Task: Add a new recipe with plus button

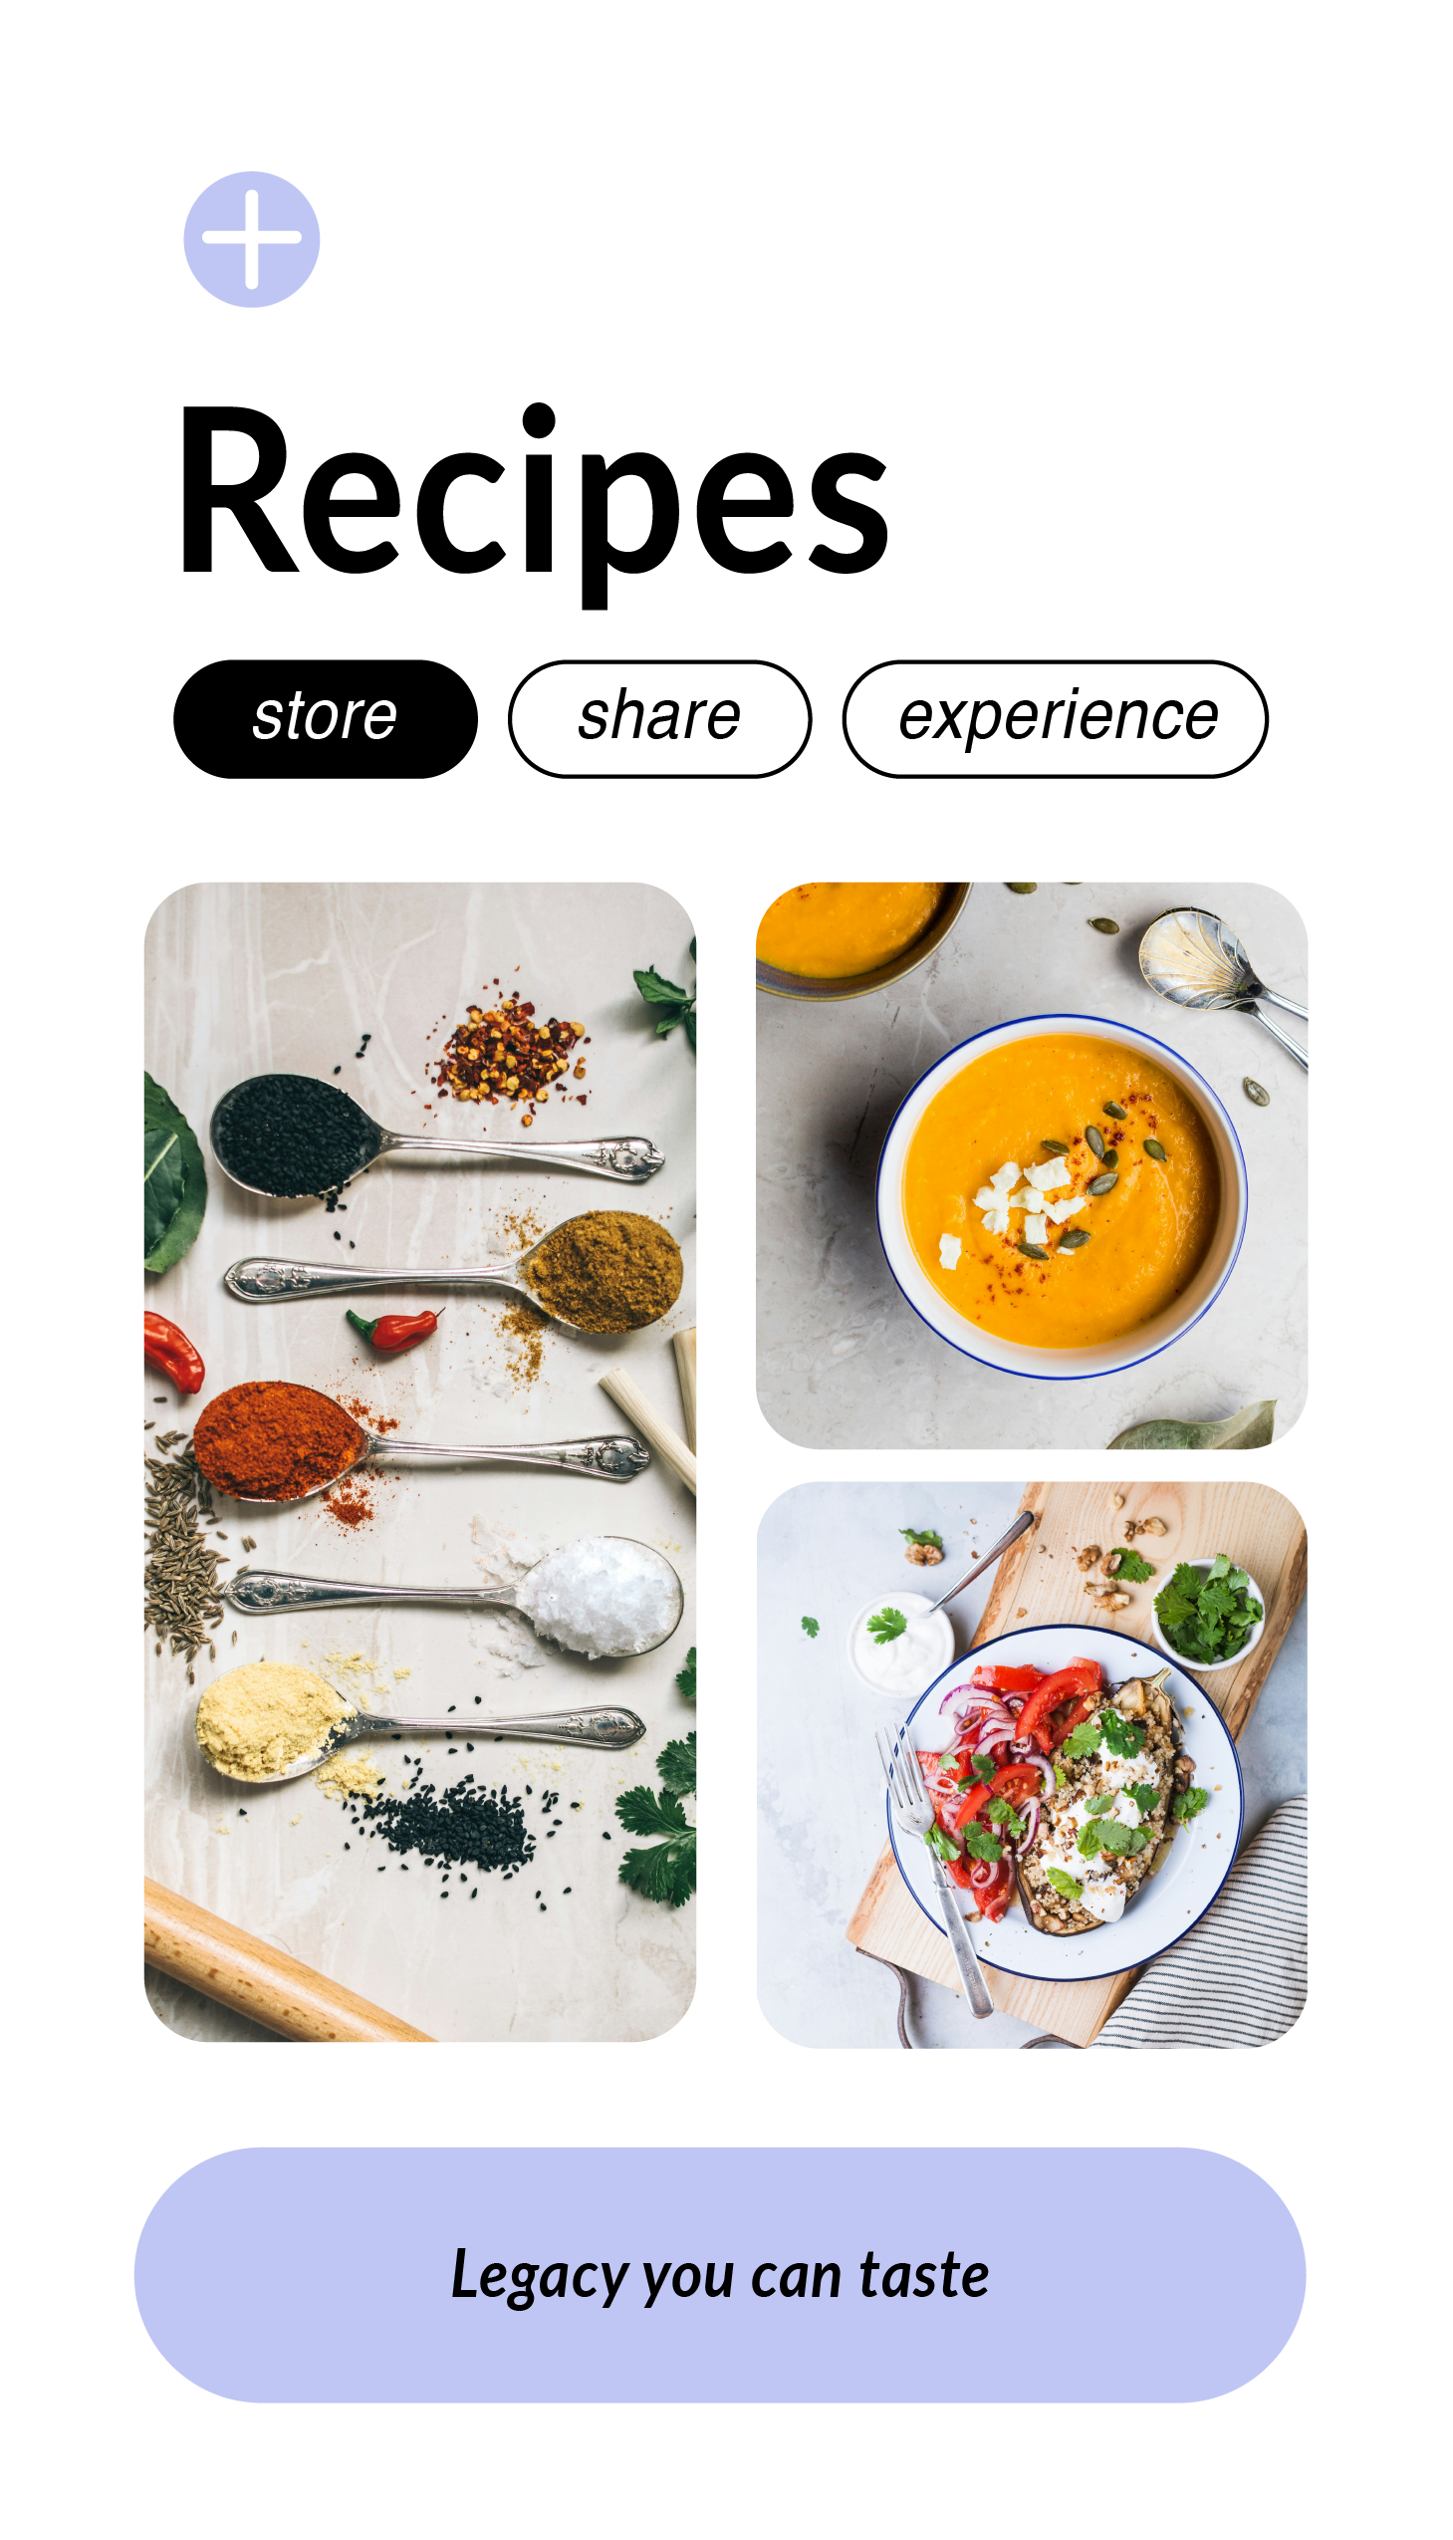Action: click(x=252, y=239)
